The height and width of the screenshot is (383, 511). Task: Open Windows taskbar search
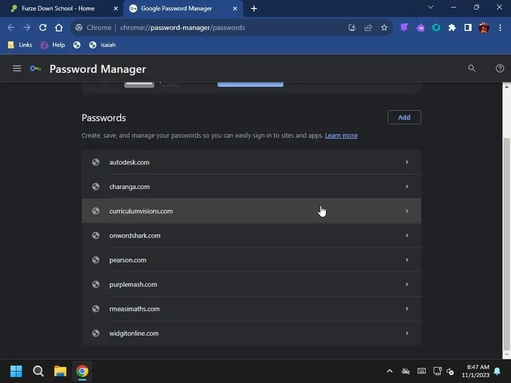point(38,371)
